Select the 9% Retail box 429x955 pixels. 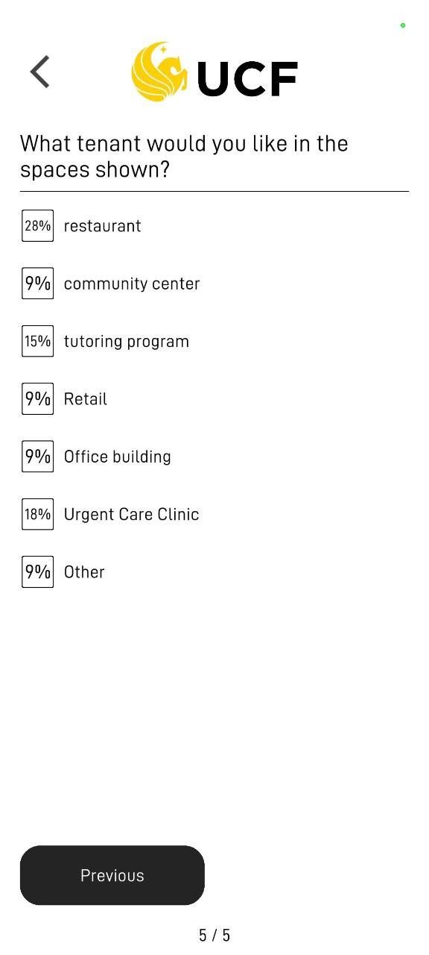point(37,398)
